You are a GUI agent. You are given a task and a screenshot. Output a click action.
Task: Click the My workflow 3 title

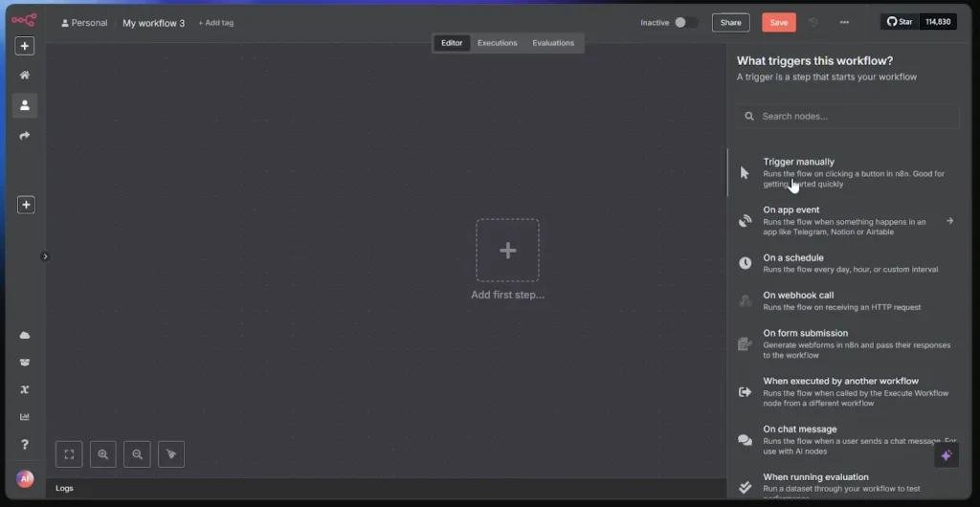click(x=154, y=23)
